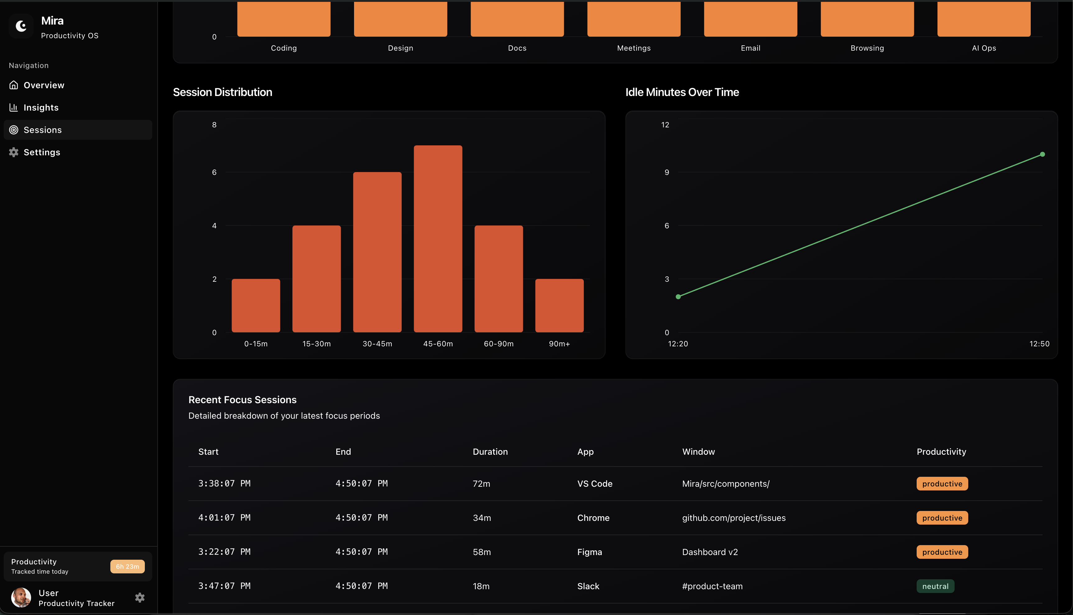This screenshot has height=615, width=1073.
Task: Open the Overview navigation item
Action: 44,85
